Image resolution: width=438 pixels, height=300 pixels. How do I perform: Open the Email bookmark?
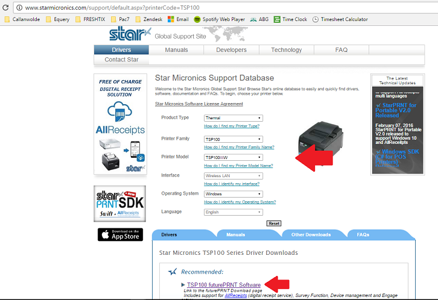coord(178,19)
